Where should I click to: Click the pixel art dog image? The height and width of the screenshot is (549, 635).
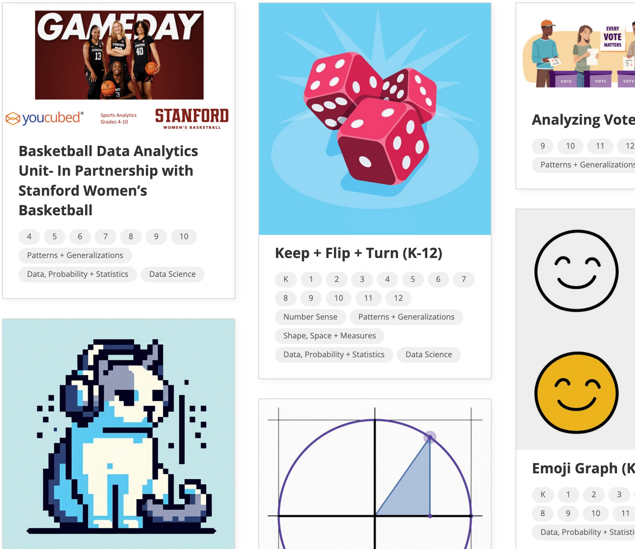tap(118, 434)
